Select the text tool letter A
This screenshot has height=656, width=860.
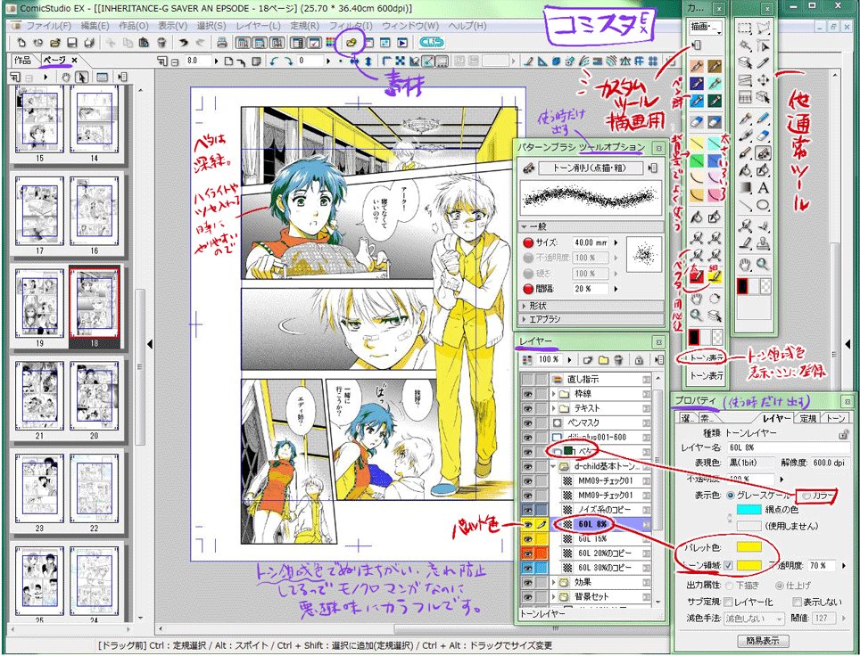click(x=763, y=188)
